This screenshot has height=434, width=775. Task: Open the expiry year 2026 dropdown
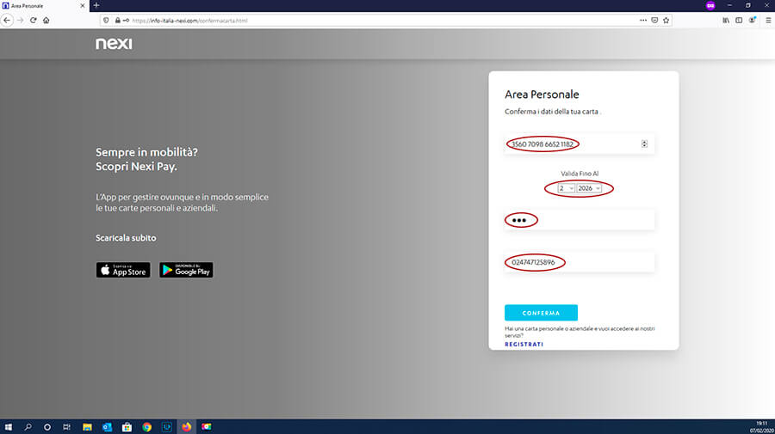tap(589, 188)
